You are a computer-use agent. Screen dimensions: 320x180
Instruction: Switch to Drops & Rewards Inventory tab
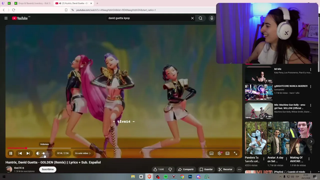[x=32, y=3]
